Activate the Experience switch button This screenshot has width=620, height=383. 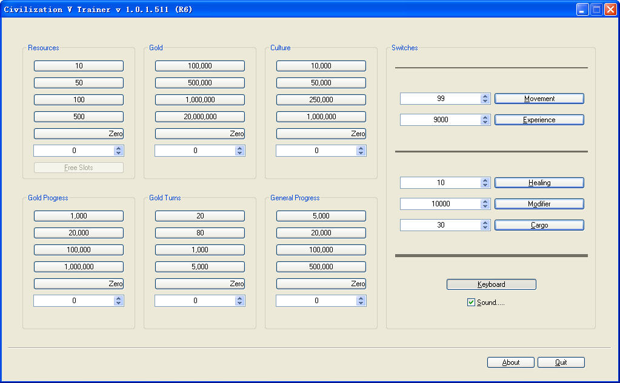[x=539, y=120]
